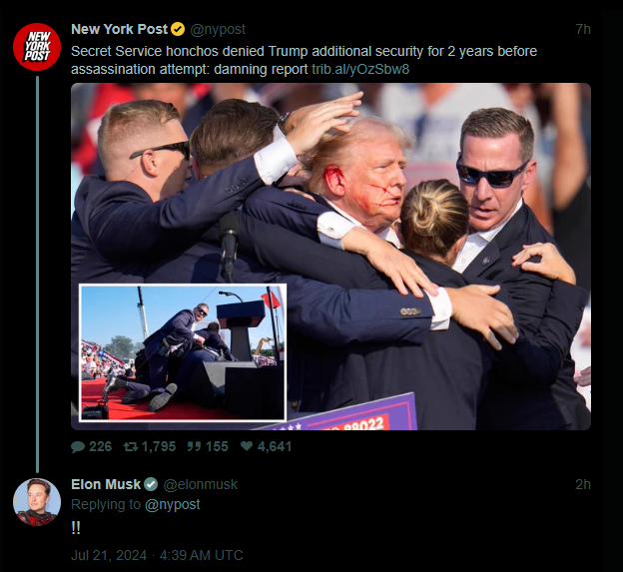
Task: Click the quote marks icon
Action: 194,446
